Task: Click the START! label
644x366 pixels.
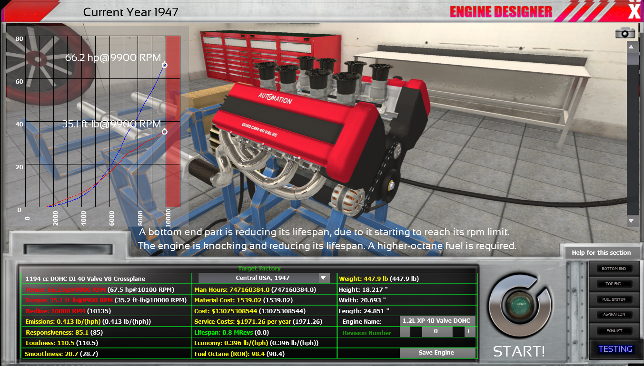Action: 519,351
